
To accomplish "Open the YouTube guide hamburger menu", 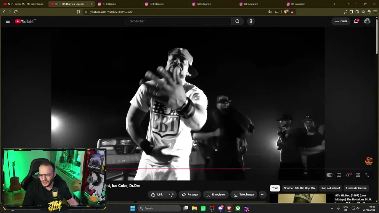I will coord(8,21).
